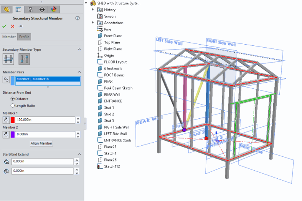This screenshot has width=302, height=201.
Task: Select the Length Ratio radio button
Action: [13, 105]
